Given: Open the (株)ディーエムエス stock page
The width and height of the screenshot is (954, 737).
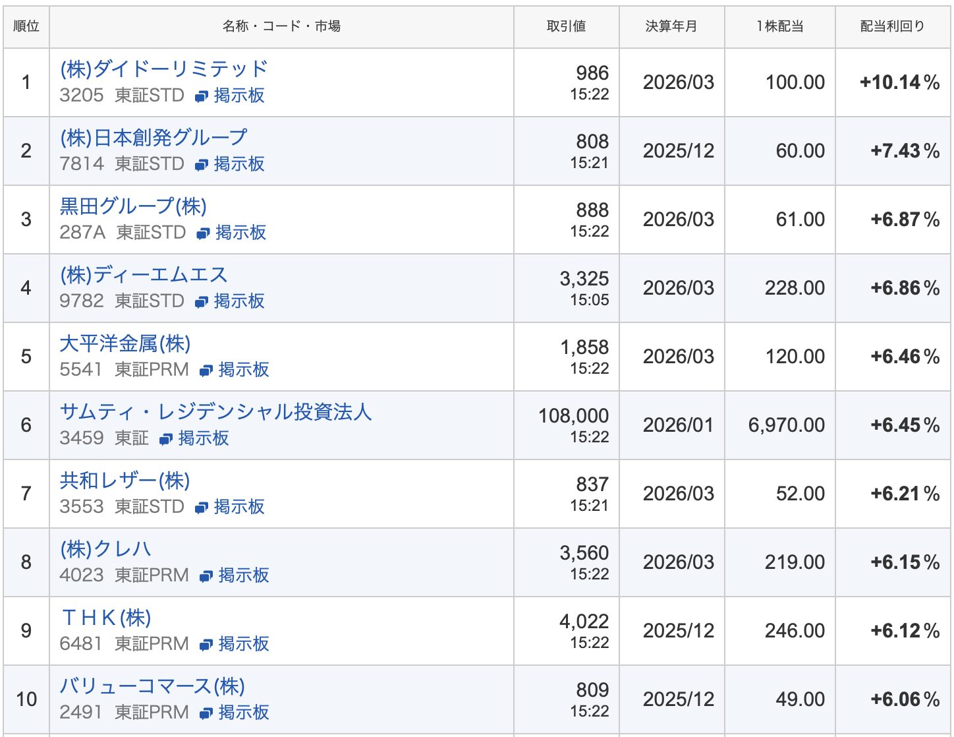Looking at the screenshot, I should (x=144, y=274).
